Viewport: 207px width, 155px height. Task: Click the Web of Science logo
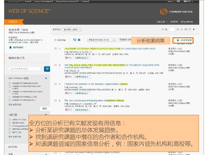[x=29, y=11]
